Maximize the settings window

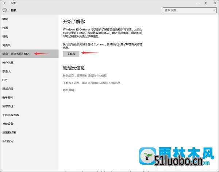click(206, 3)
